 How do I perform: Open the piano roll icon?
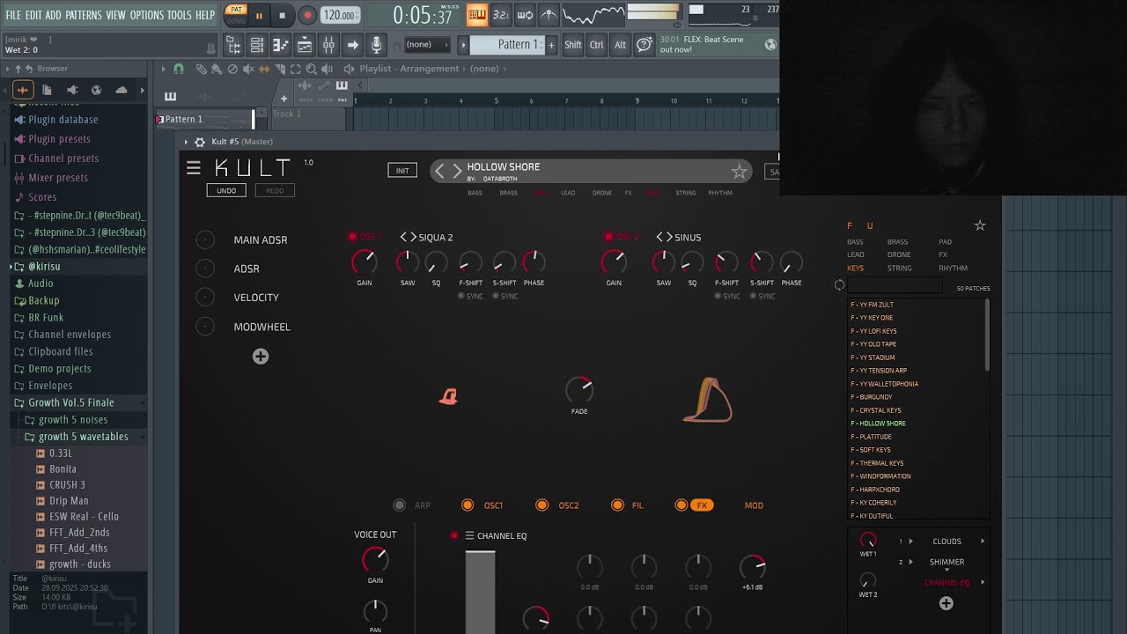[281, 45]
